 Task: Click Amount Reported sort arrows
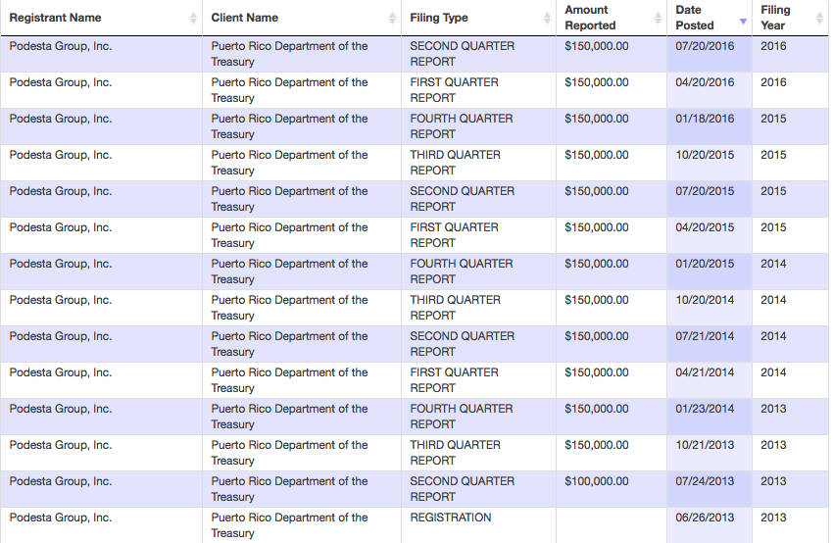[x=658, y=18]
